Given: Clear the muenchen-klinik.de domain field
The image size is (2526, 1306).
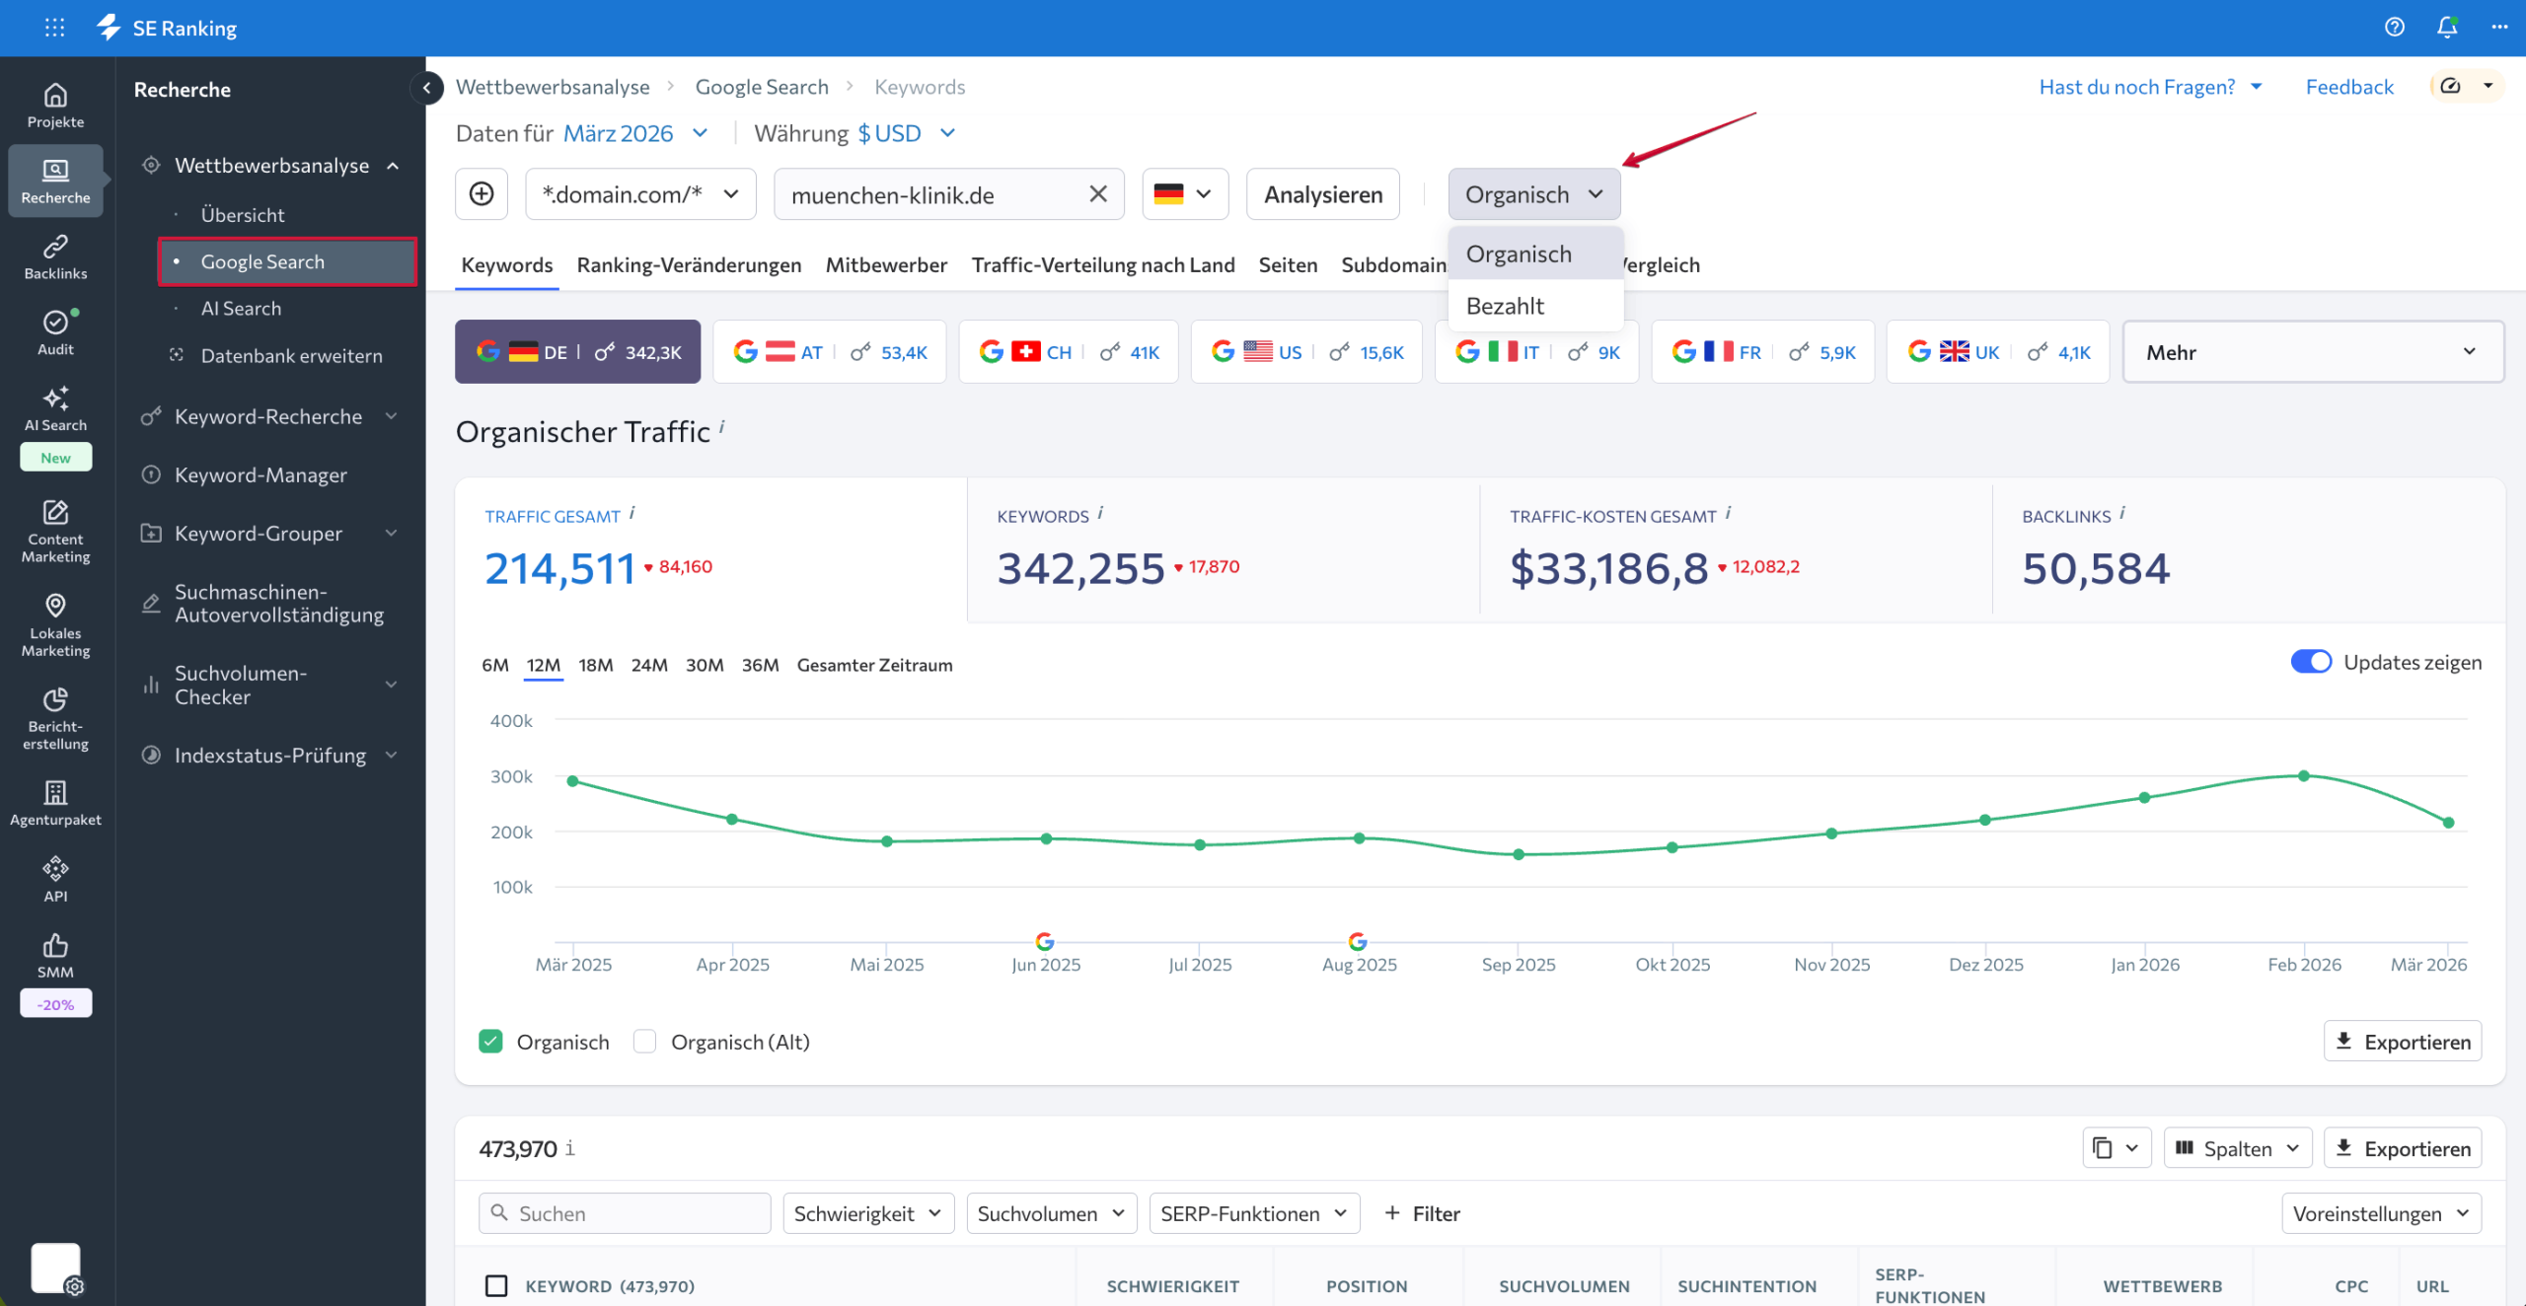Looking at the screenshot, I should [1097, 194].
